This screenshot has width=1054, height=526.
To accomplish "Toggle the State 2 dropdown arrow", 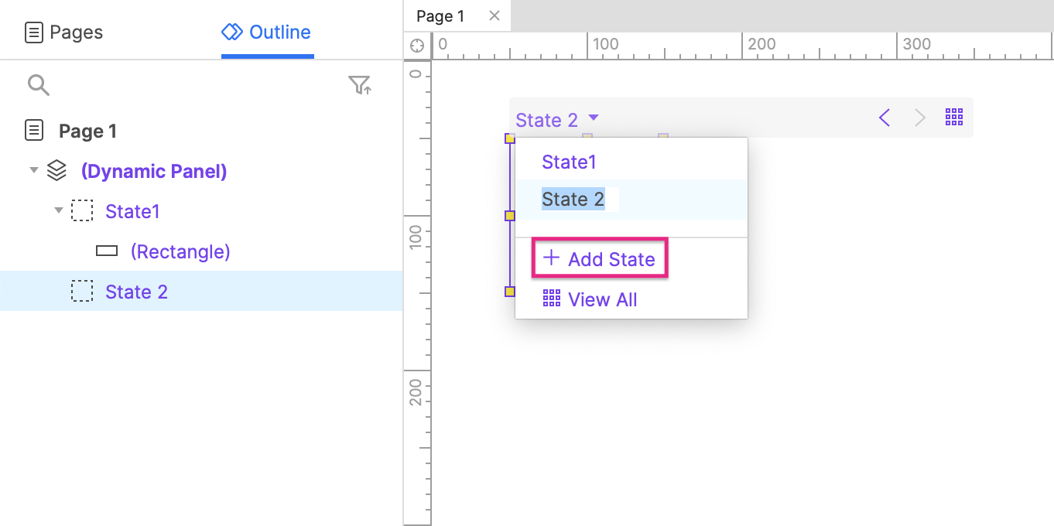I will 594,118.
